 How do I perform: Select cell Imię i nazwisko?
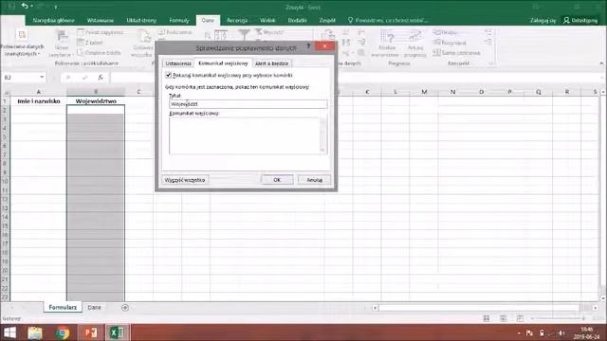(x=38, y=101)
